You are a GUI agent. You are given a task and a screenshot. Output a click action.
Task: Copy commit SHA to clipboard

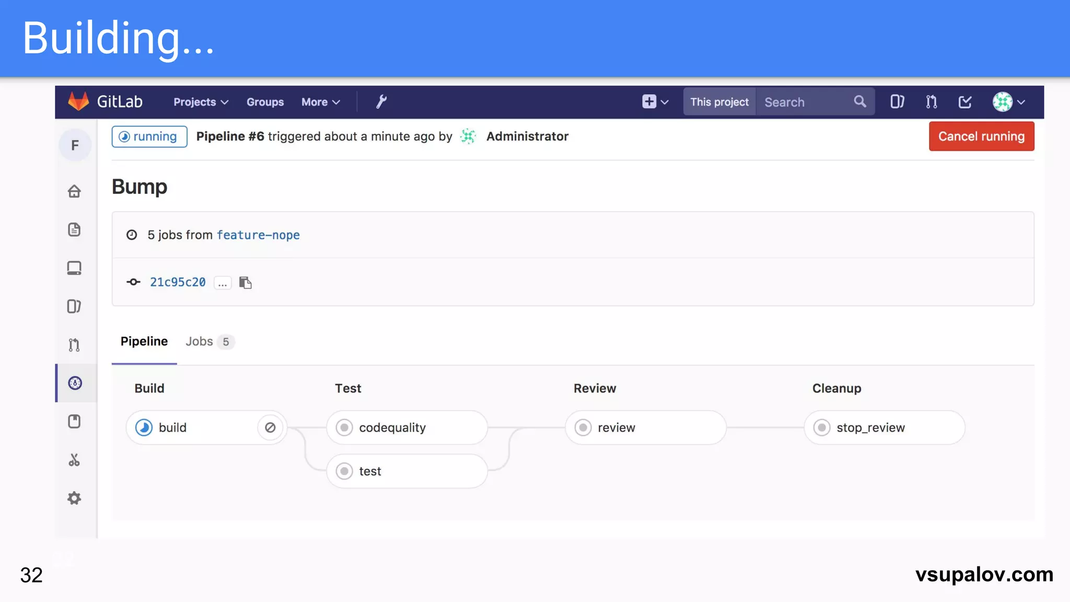pyautogui.click(x=245, y=283)
